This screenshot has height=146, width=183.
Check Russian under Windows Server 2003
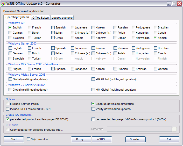(x=115, y=48)
